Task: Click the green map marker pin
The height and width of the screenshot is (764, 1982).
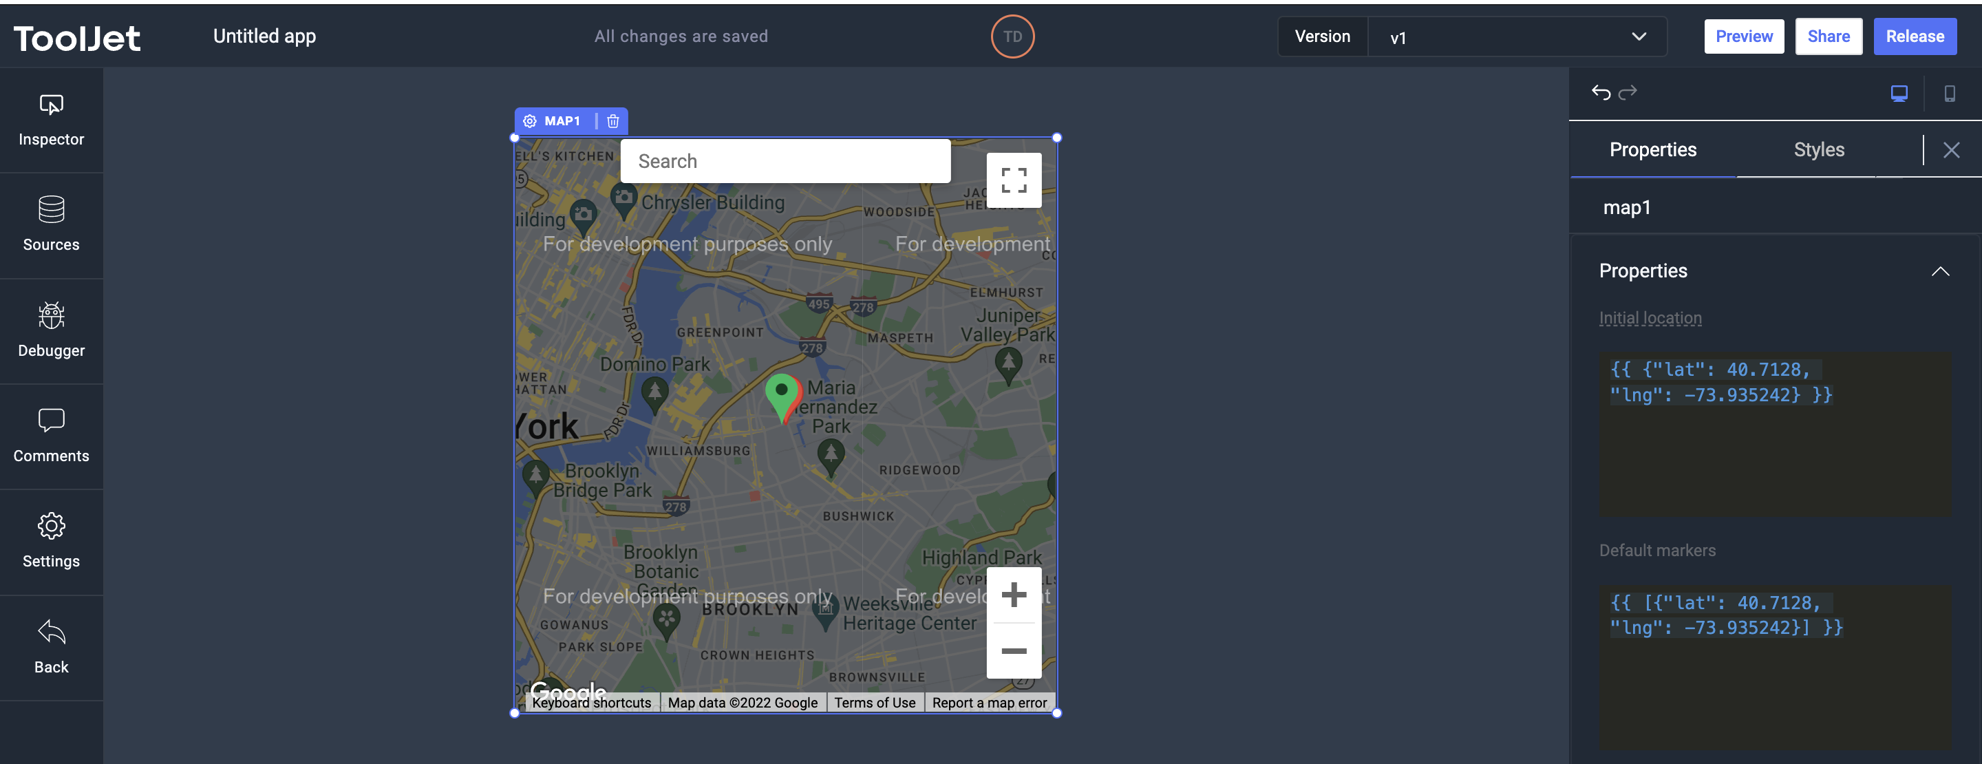Action: 782,396
